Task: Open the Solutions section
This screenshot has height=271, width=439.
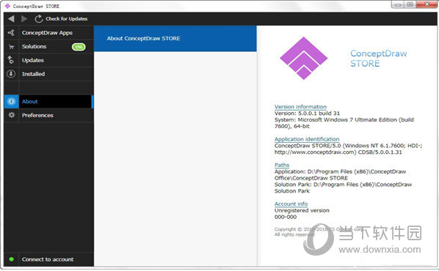Action: pyautogui.click(x=35, y=46)
